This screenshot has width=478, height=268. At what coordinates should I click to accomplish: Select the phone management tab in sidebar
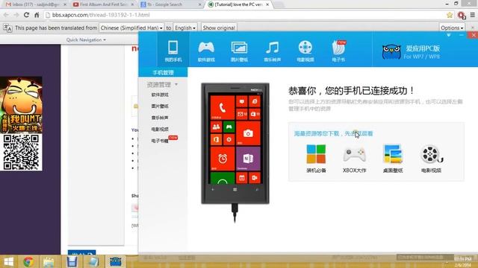tap(163, 73)
